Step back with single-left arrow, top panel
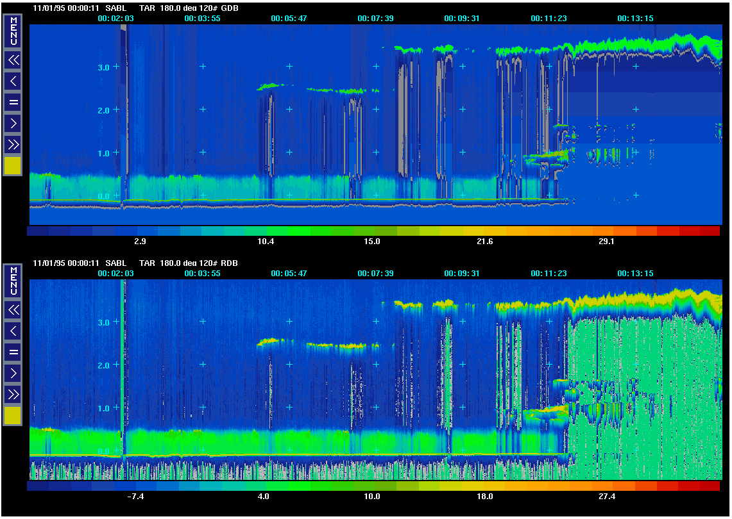 (13, 81)
